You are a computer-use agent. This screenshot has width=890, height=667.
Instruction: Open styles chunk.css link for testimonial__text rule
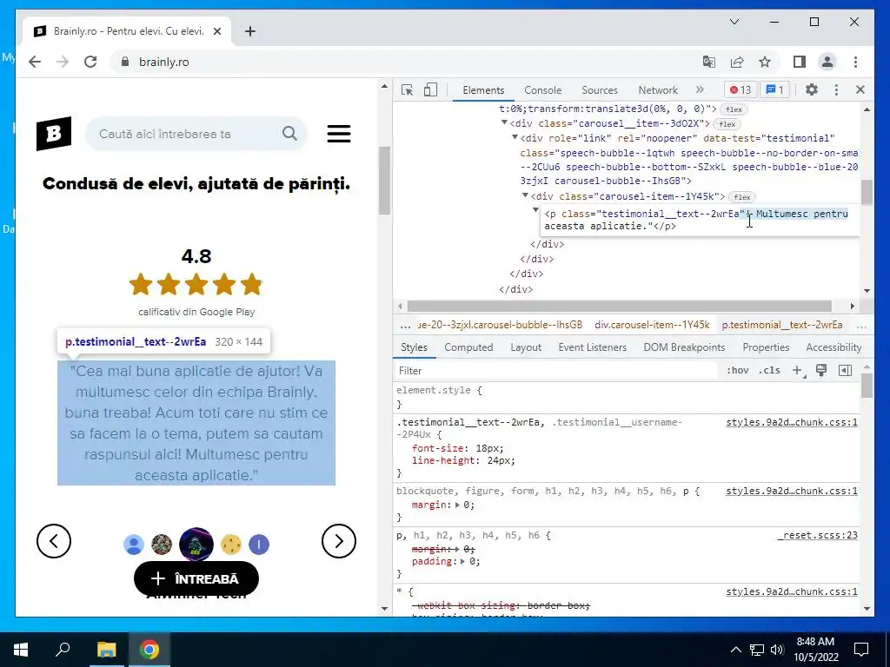792,422
